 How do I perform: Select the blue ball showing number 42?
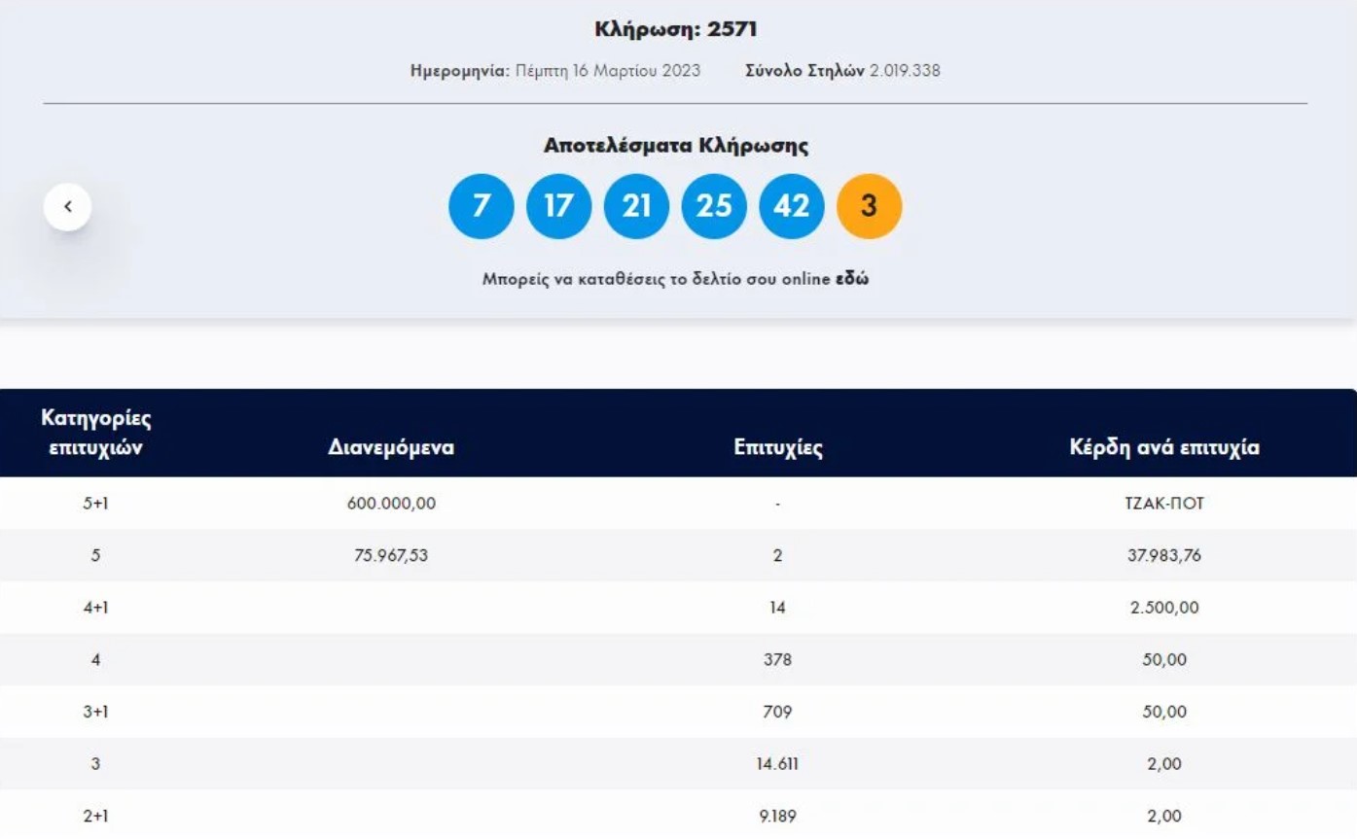click(x=792, y=205)
